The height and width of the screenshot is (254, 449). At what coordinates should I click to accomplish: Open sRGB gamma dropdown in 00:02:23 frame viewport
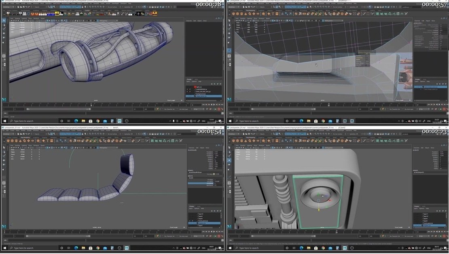(333, 148)
